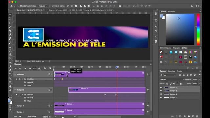Image resolution: width=210 pixels, height=118 pixels.
Task: Open the Opacité 100% dropdown in Calques
Action: (199, 79)
